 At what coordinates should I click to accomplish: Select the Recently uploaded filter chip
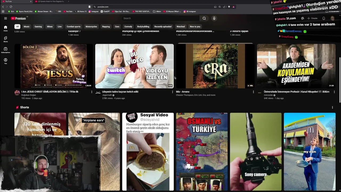[x=163, y=27]
